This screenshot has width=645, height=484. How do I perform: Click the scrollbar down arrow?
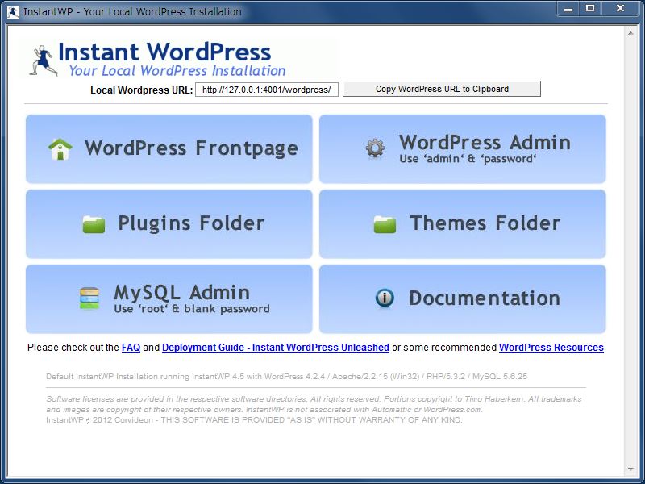pyautogui.click(x=630, y=469)
